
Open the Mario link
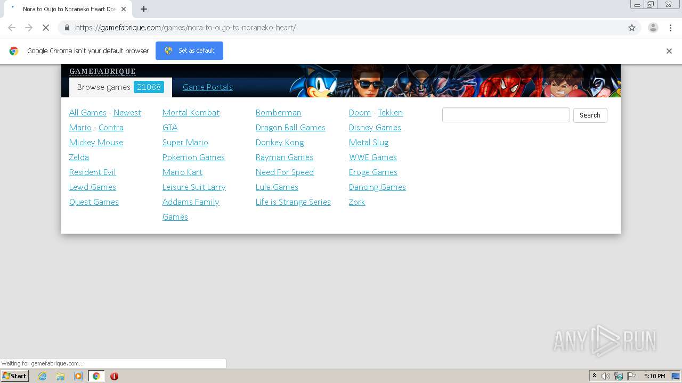(80, 128)
